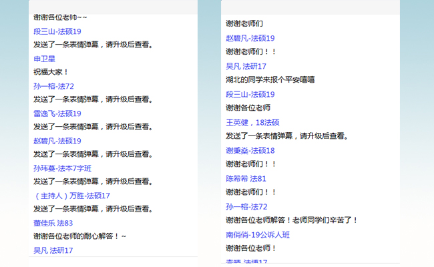
Task: Click emoji-danmaku upgrade notice under 王英健
Action: [x=286, y=136]
